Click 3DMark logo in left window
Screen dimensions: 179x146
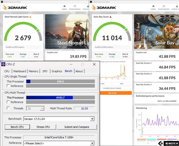pyautogui.click(x=15, y=7)
